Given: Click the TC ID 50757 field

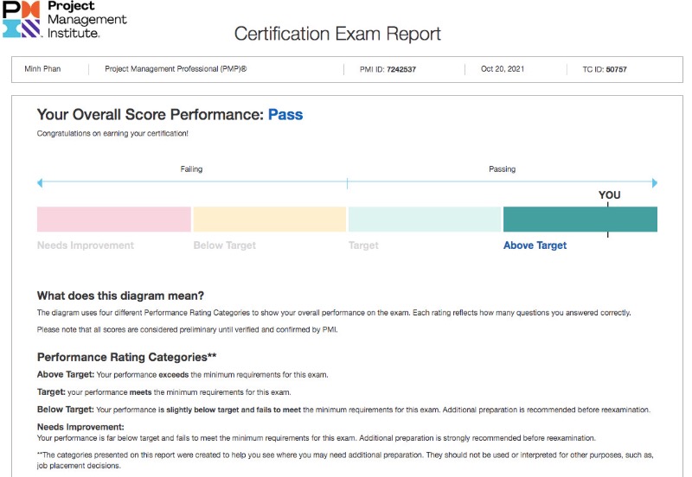Looking at the screenshot, I should coord(605,69).
